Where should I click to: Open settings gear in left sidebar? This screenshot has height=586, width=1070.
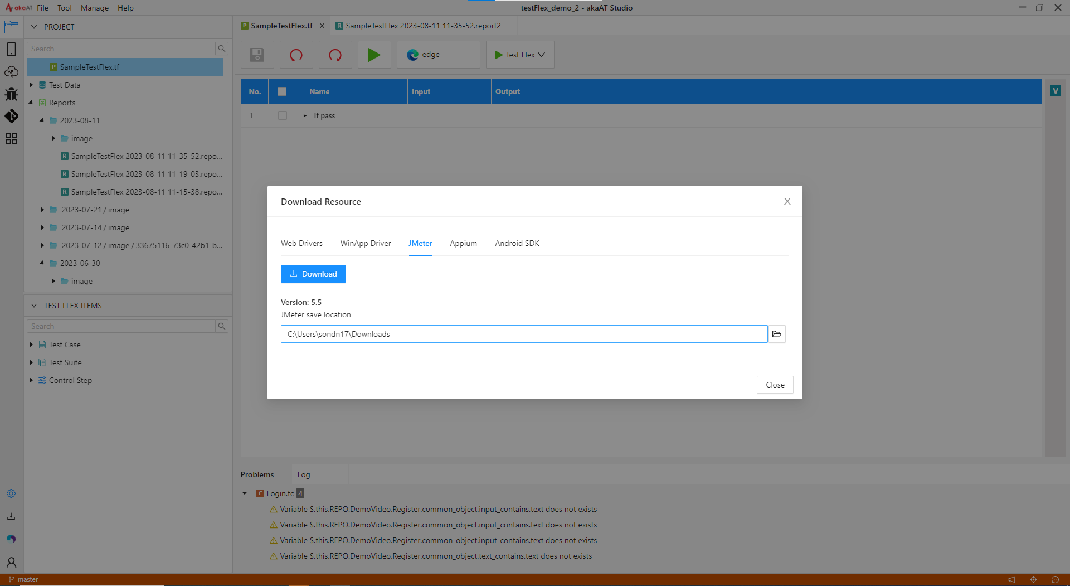point(11,493)
